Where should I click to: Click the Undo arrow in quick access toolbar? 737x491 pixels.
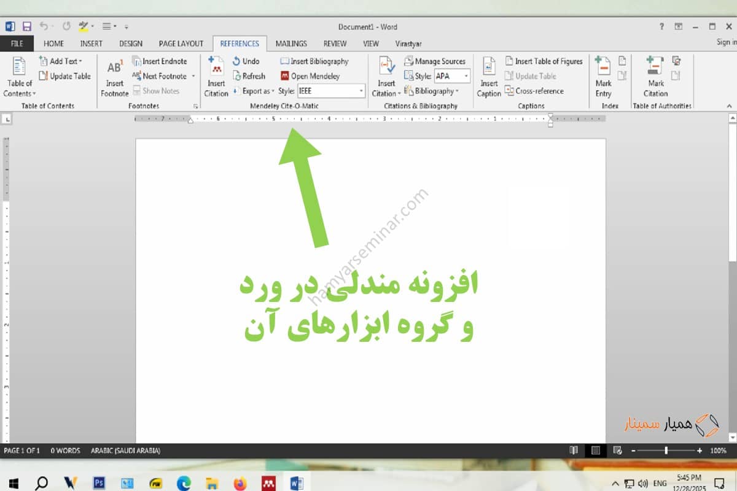[x=43, y=26]
